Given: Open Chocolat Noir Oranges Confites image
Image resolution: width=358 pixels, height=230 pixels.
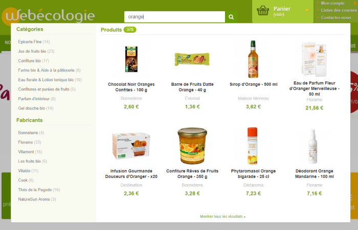Looking at the screenshot, I should pyautogui.click(x=131, y=59).
